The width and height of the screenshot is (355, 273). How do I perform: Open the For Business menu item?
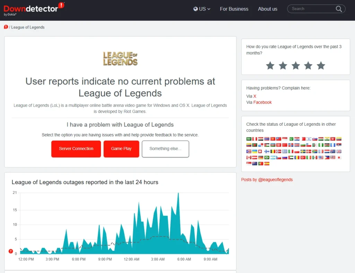(x=234, y=9)
